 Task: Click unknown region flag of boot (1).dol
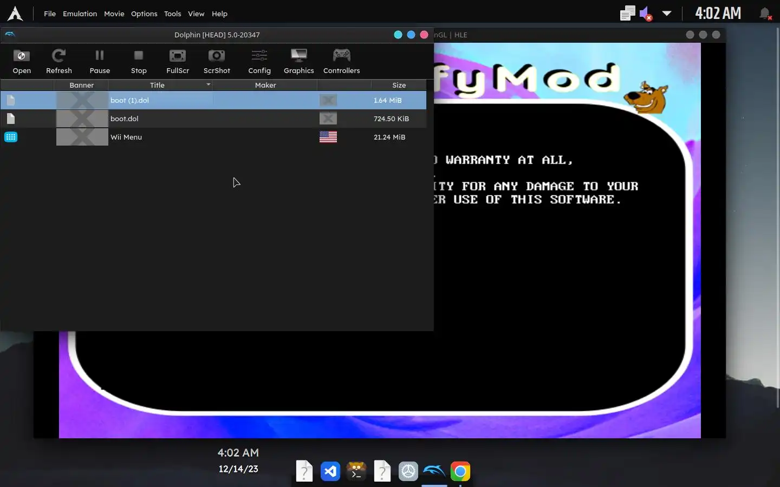(328, 100)
